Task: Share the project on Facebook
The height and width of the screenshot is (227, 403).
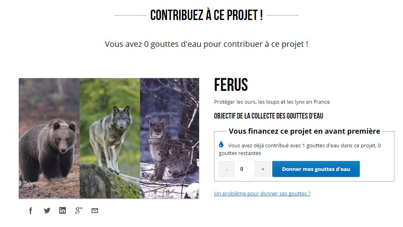Action: point(30,211)
